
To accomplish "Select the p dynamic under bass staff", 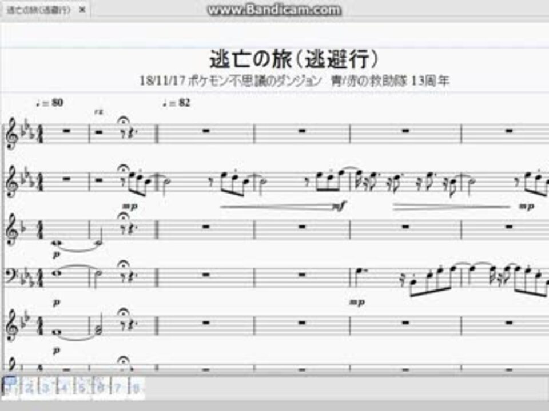I will click(x=56, y=302).
